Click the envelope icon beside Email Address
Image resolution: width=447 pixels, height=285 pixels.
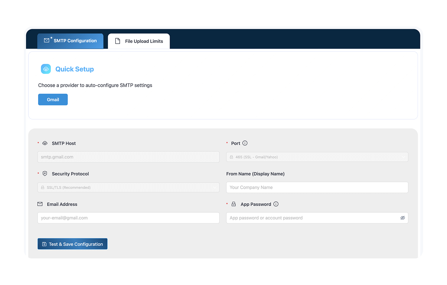40,204
